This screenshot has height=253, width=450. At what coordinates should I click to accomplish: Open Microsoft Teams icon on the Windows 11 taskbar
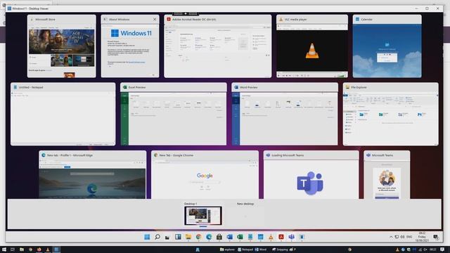pos(292,237)
